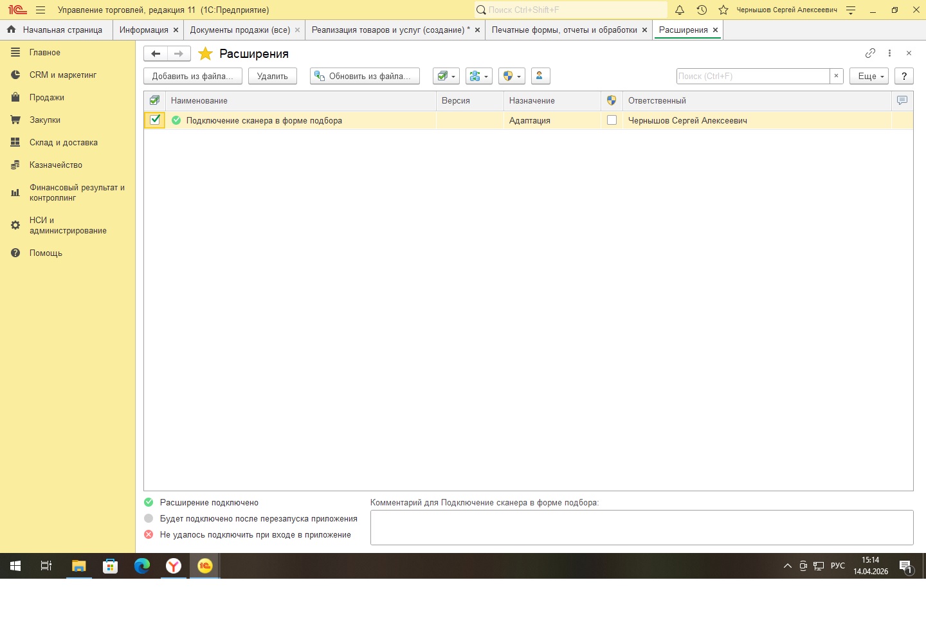
Task: Open the blue structure icon dropdown in the toolbar
Action: (479, 76)
